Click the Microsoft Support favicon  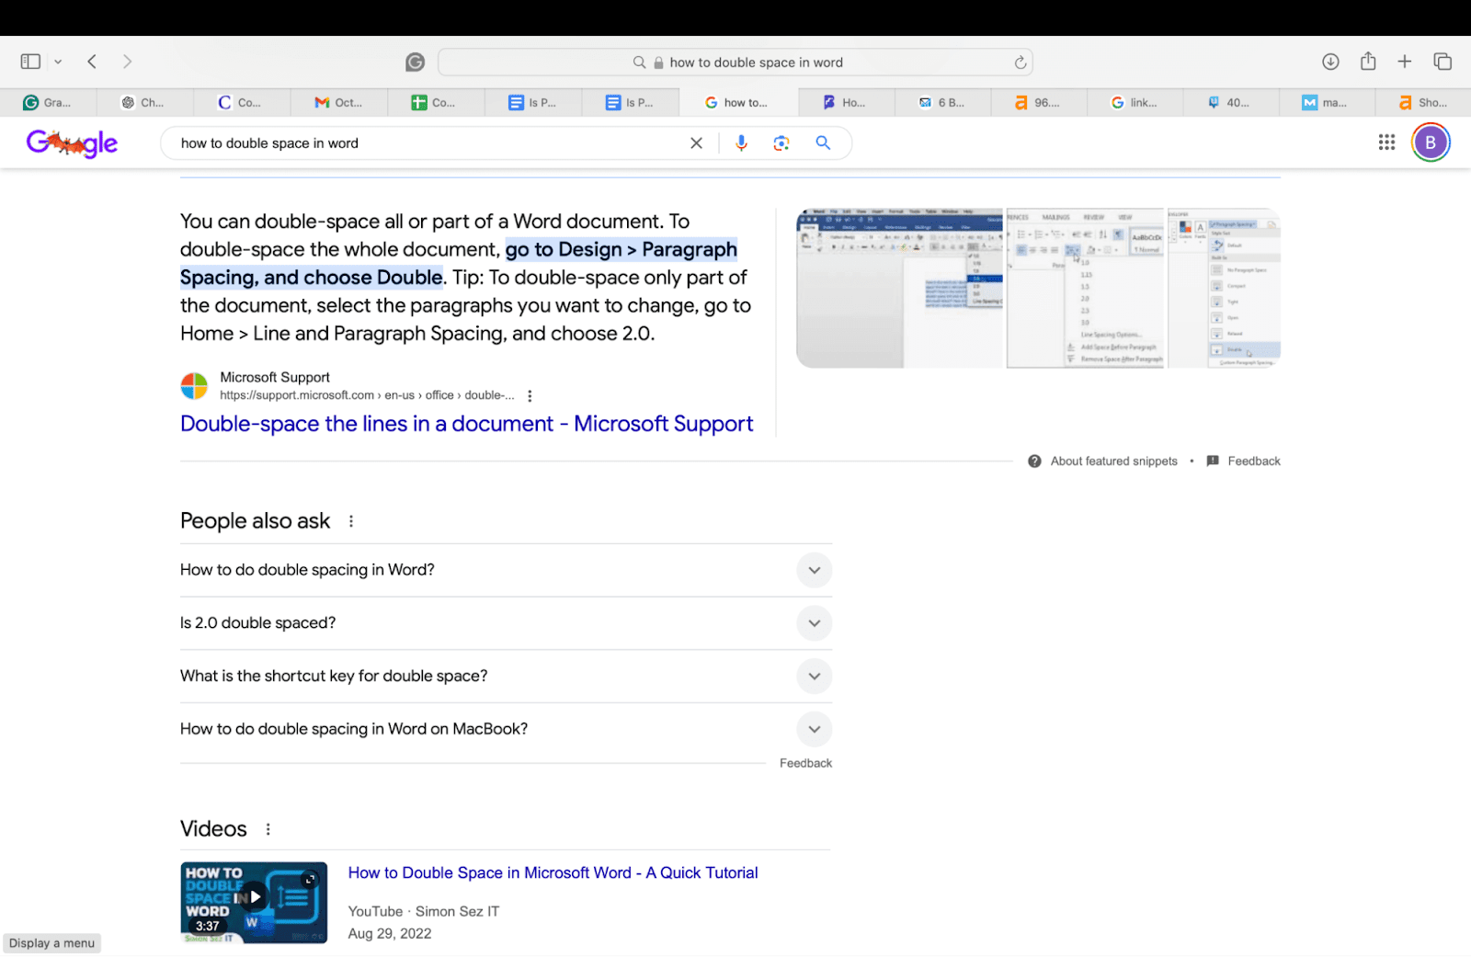tap(194, 386)
